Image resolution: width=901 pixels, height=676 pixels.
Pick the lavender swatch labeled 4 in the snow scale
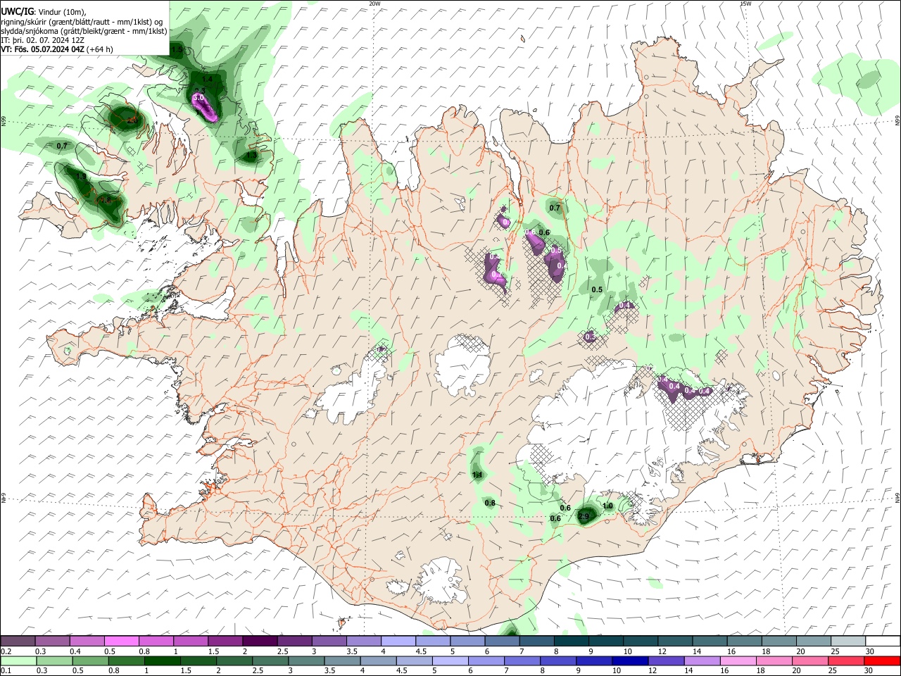point(397,641)
